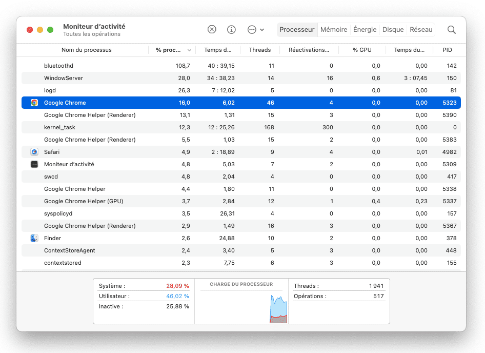Select the kernel_task process
The height and width of the screenshot is (353, 485).
[241, 127]
